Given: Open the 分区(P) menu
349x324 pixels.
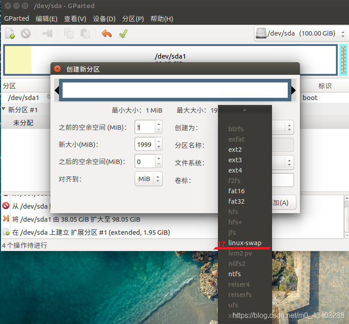Looking at the screenshot, I should pyautogui.click(x=133, y=18).
